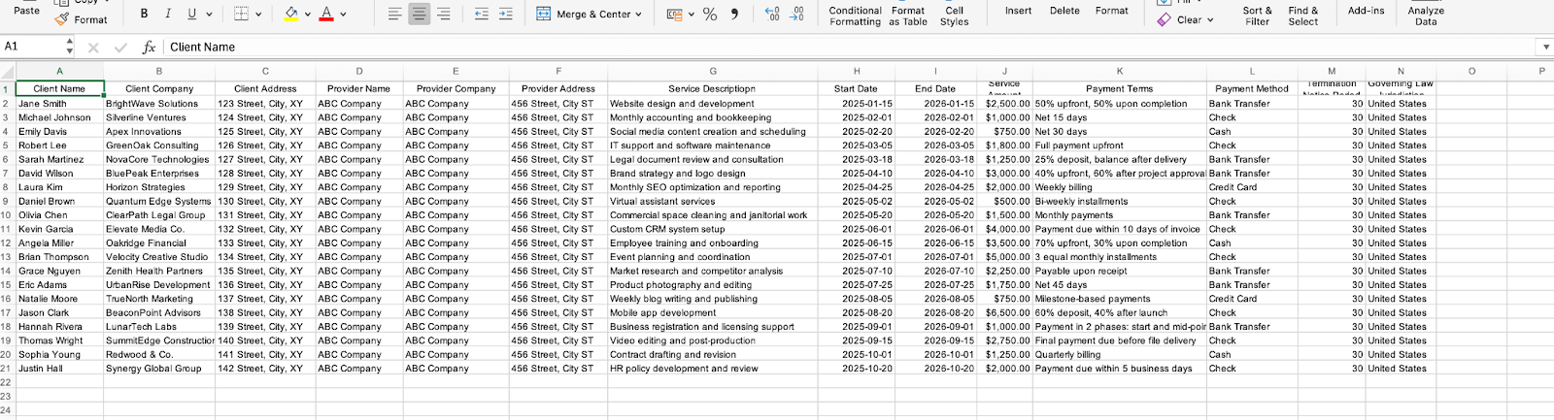This screenshot has width=1554, height=420.
Task: Expand the formula bar
Action: click(1544, 47)
